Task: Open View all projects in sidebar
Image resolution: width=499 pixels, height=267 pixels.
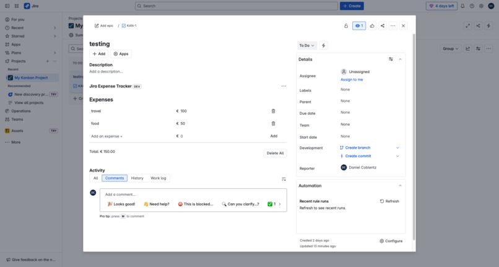Action: coord(29,103)
